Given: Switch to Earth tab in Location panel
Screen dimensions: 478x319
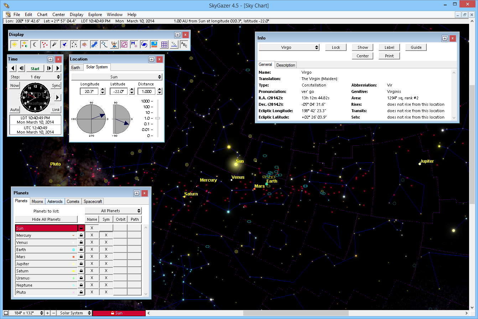Looking at the screenshot, I should tap(76, 67).
